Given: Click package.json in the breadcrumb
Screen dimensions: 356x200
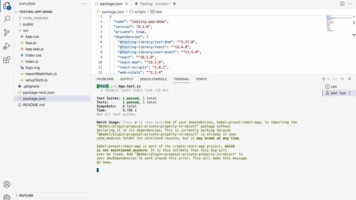Looking at the screenshot, I should 112,12.
